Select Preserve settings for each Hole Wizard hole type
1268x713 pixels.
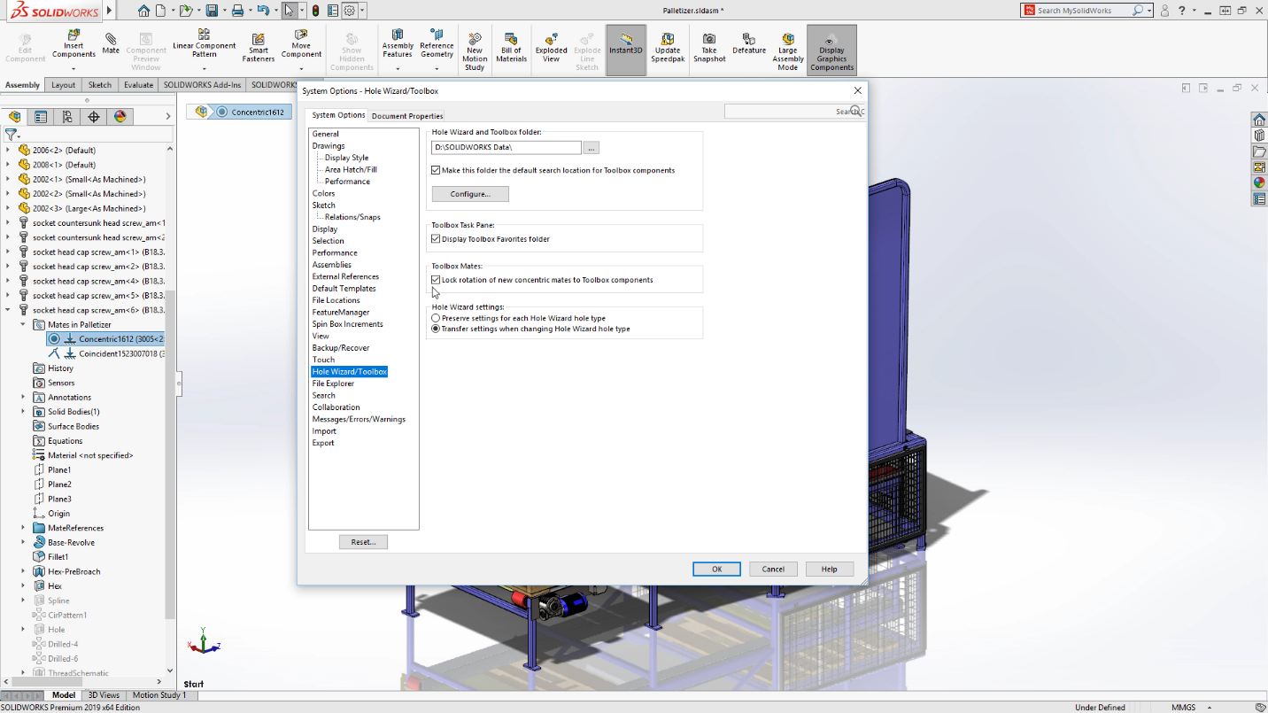click(435, 318)
